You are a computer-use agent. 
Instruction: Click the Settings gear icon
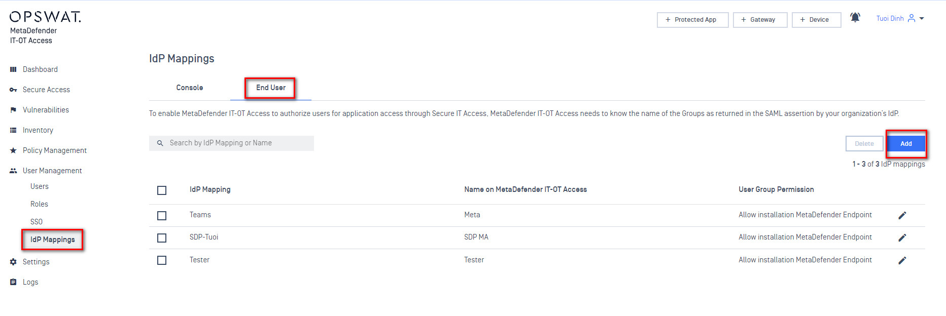click(x=13, y=262)
